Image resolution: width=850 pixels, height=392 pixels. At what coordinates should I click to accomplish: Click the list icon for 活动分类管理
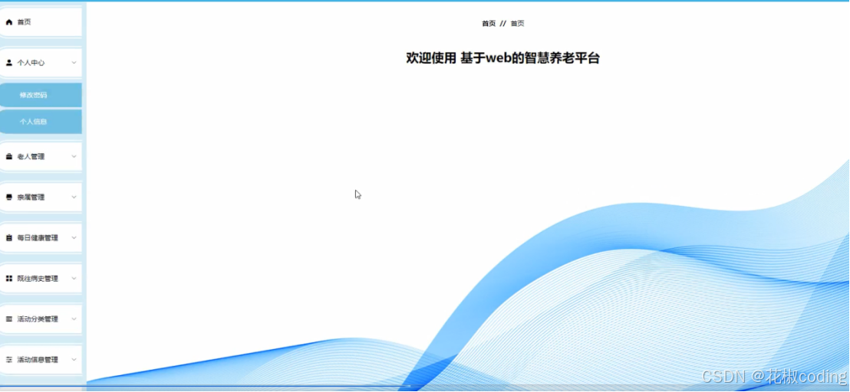click(8, 319)
